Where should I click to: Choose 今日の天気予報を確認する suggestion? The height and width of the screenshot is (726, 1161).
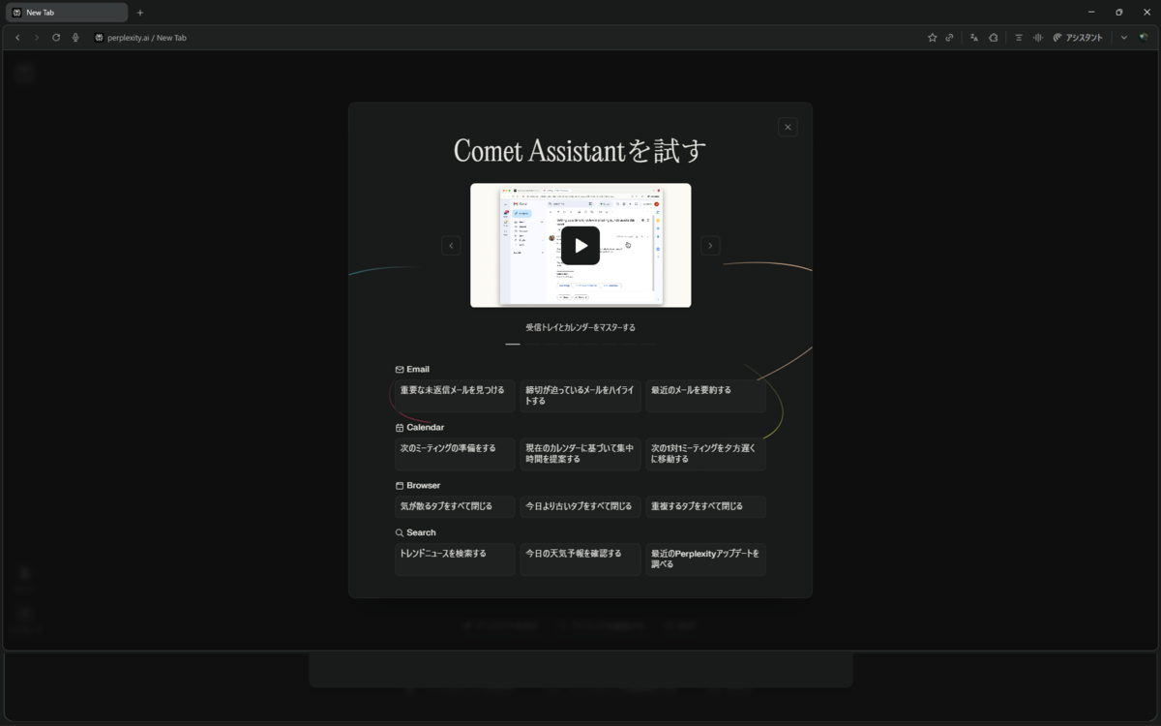[580, 554]
